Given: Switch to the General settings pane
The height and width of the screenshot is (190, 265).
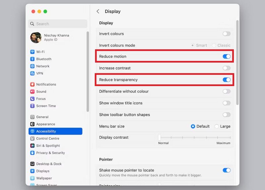Looking at the screenshot, I should (x=42, y=117).
